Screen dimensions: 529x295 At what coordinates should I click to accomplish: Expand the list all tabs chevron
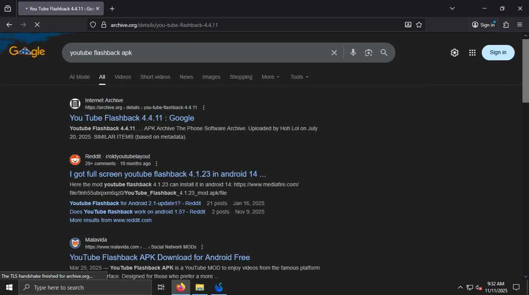click(x=452, y=8)
